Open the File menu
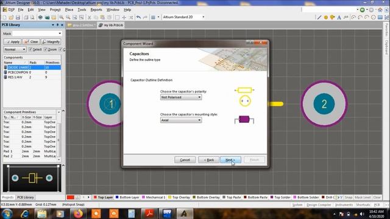 coord(21,10)
